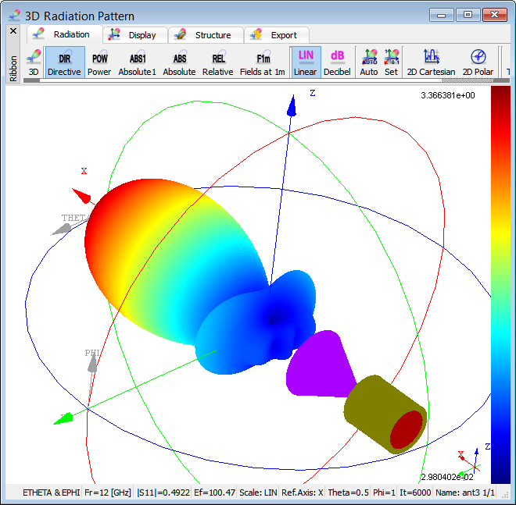The height and width of the screenshot is (505, 516).
Task: Click Fields at 1m button
Action: pos(263,62)
